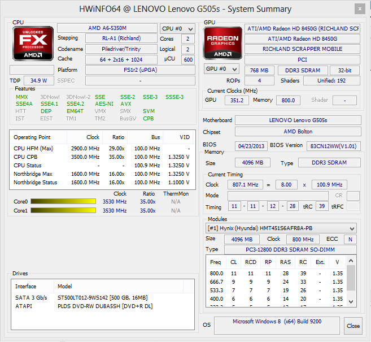This screenshot has width=371, height=342.
Task: Click the GPU Memory clock 800.0 field
Action: pos(288,100)
